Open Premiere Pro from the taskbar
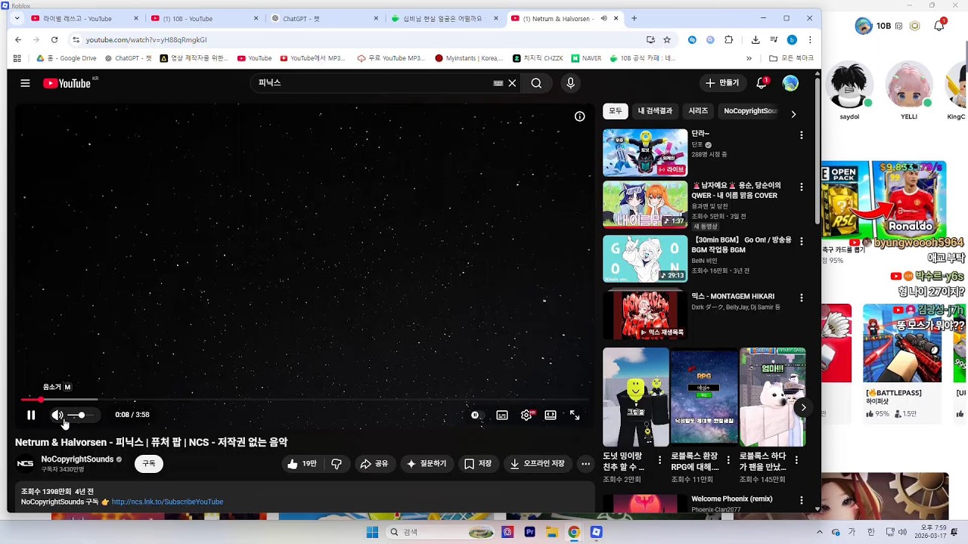Viewport: 968px width, 544px height. click(x=529, y=532)
